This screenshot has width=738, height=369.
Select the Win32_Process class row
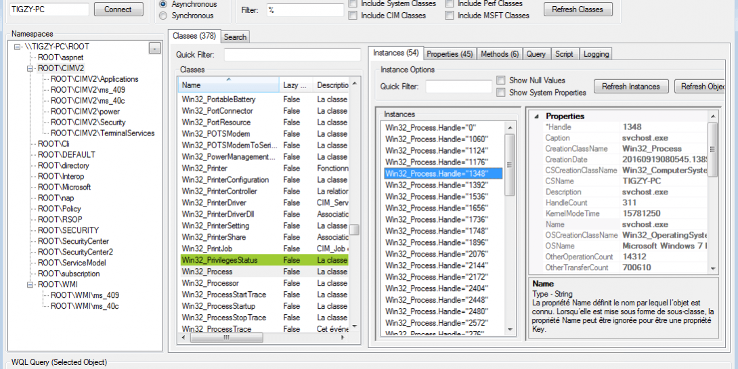point(207,272)
